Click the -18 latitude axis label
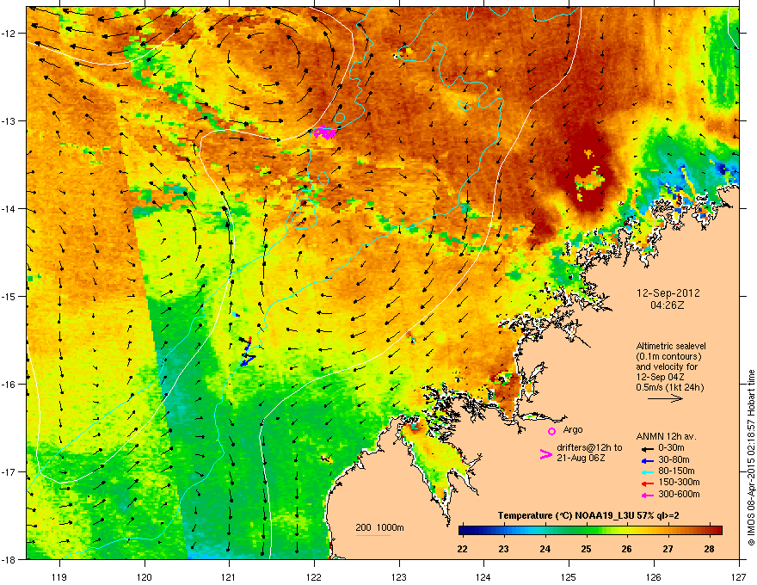Viewport: 757px width, 585px height. [x=9, y=559]
